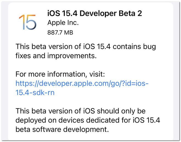Click the '15.4-sdk-rn' link continuation line
The width and height of the screenshot is (181, 142).
point(35,92)
